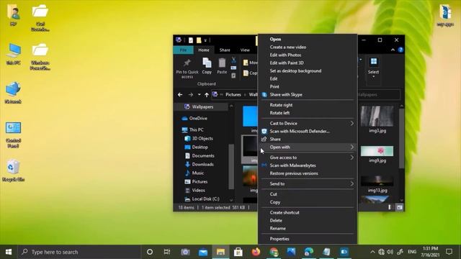Image resolution: width=461 pixels, height=259 pixels.
Task: Open Mail app in taskbar
Action: click(203, 252)
